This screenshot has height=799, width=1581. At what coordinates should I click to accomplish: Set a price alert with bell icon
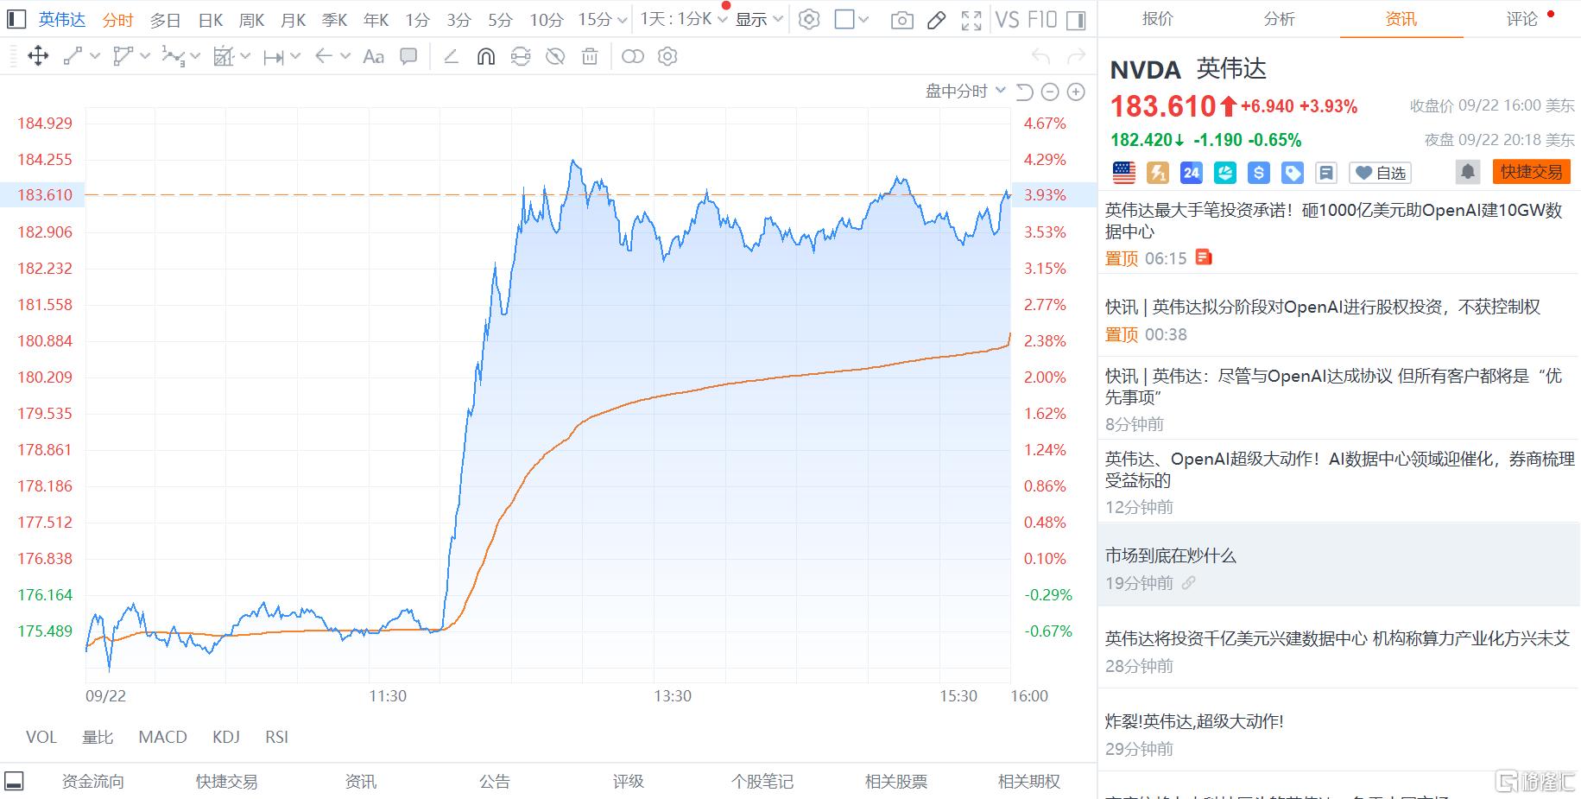pos(1468,172)
